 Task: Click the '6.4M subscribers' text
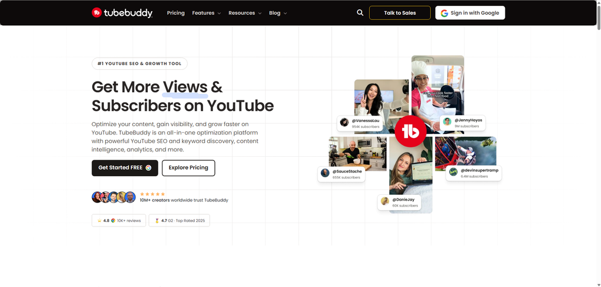[x=474, y=176]
